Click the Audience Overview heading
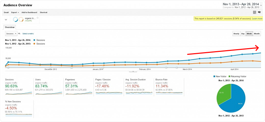 coord(18,5)
